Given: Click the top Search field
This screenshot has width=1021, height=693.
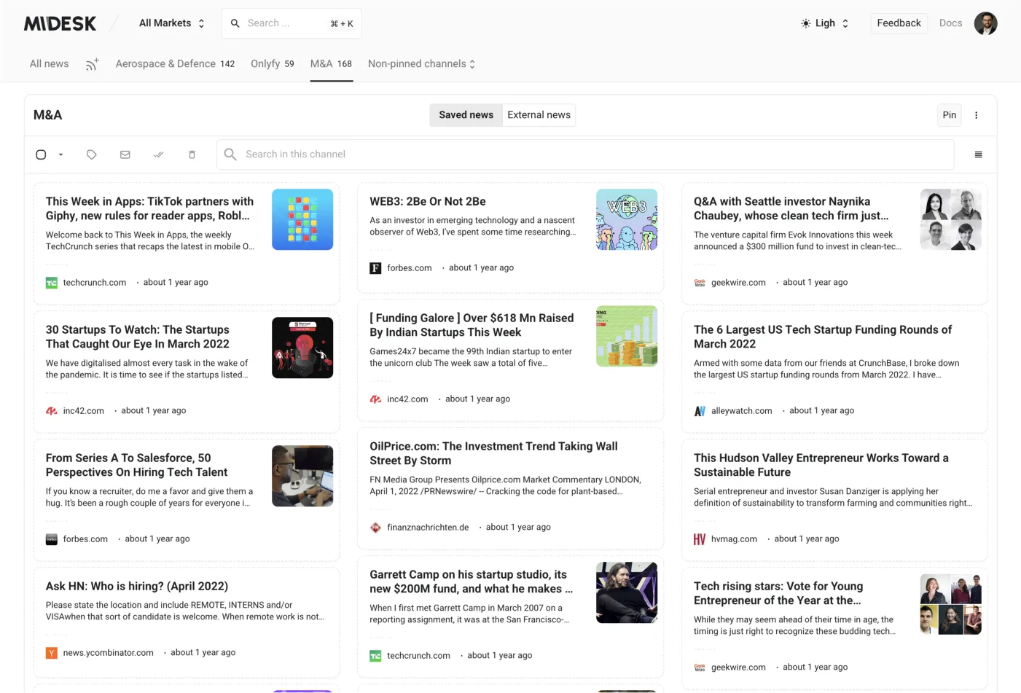Looking at the screenshot, I should (292, 23).
